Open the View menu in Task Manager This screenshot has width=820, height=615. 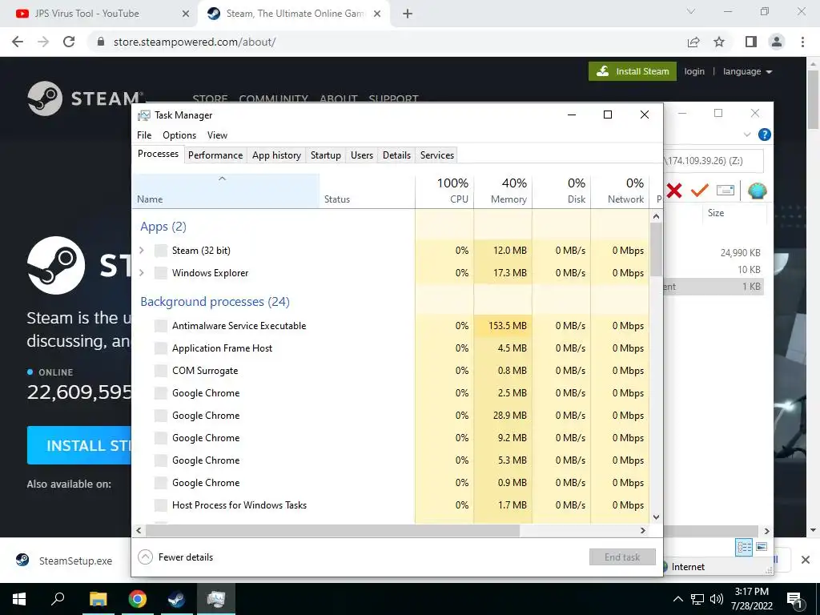(x=217, y=135)
